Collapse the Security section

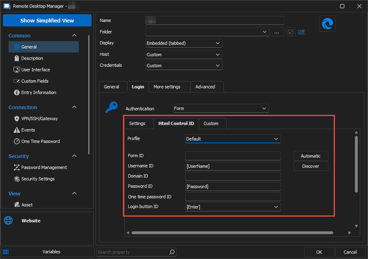coord(74,156)
